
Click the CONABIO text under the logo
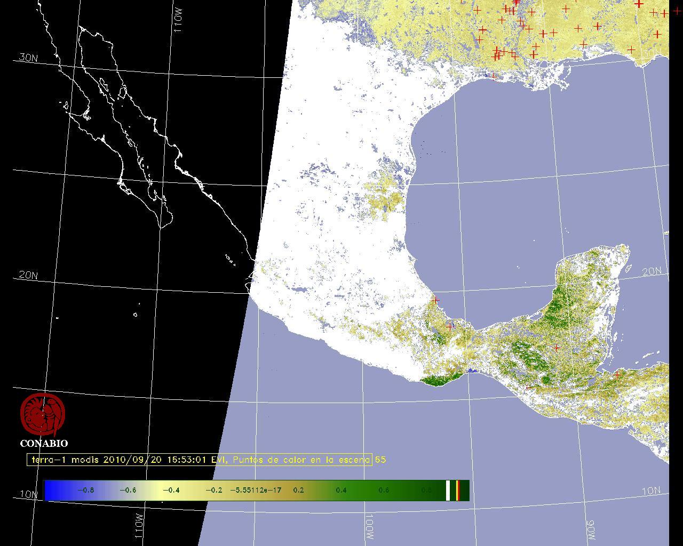point(44,444)
